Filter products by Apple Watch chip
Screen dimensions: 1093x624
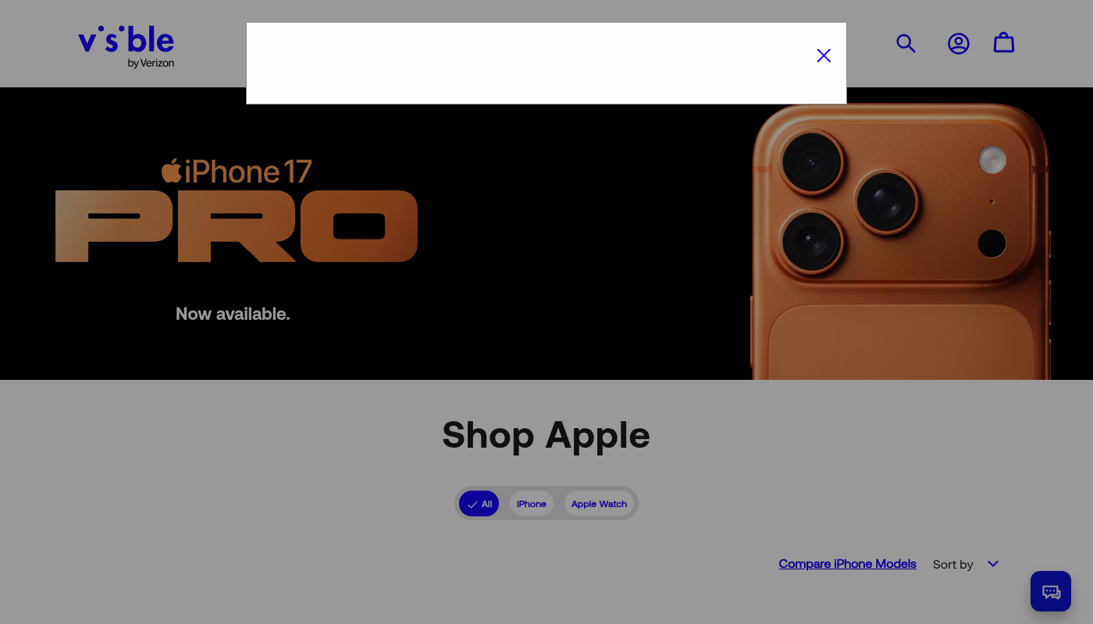(599, 504)
